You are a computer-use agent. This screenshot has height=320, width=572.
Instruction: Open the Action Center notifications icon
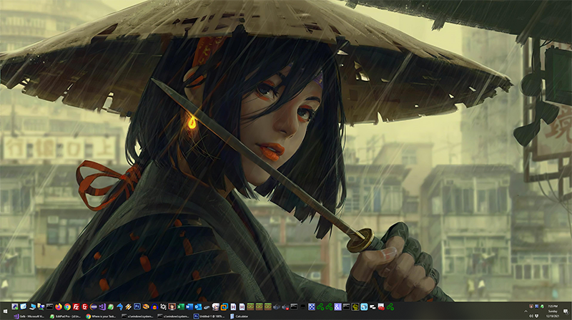(566, 311)
